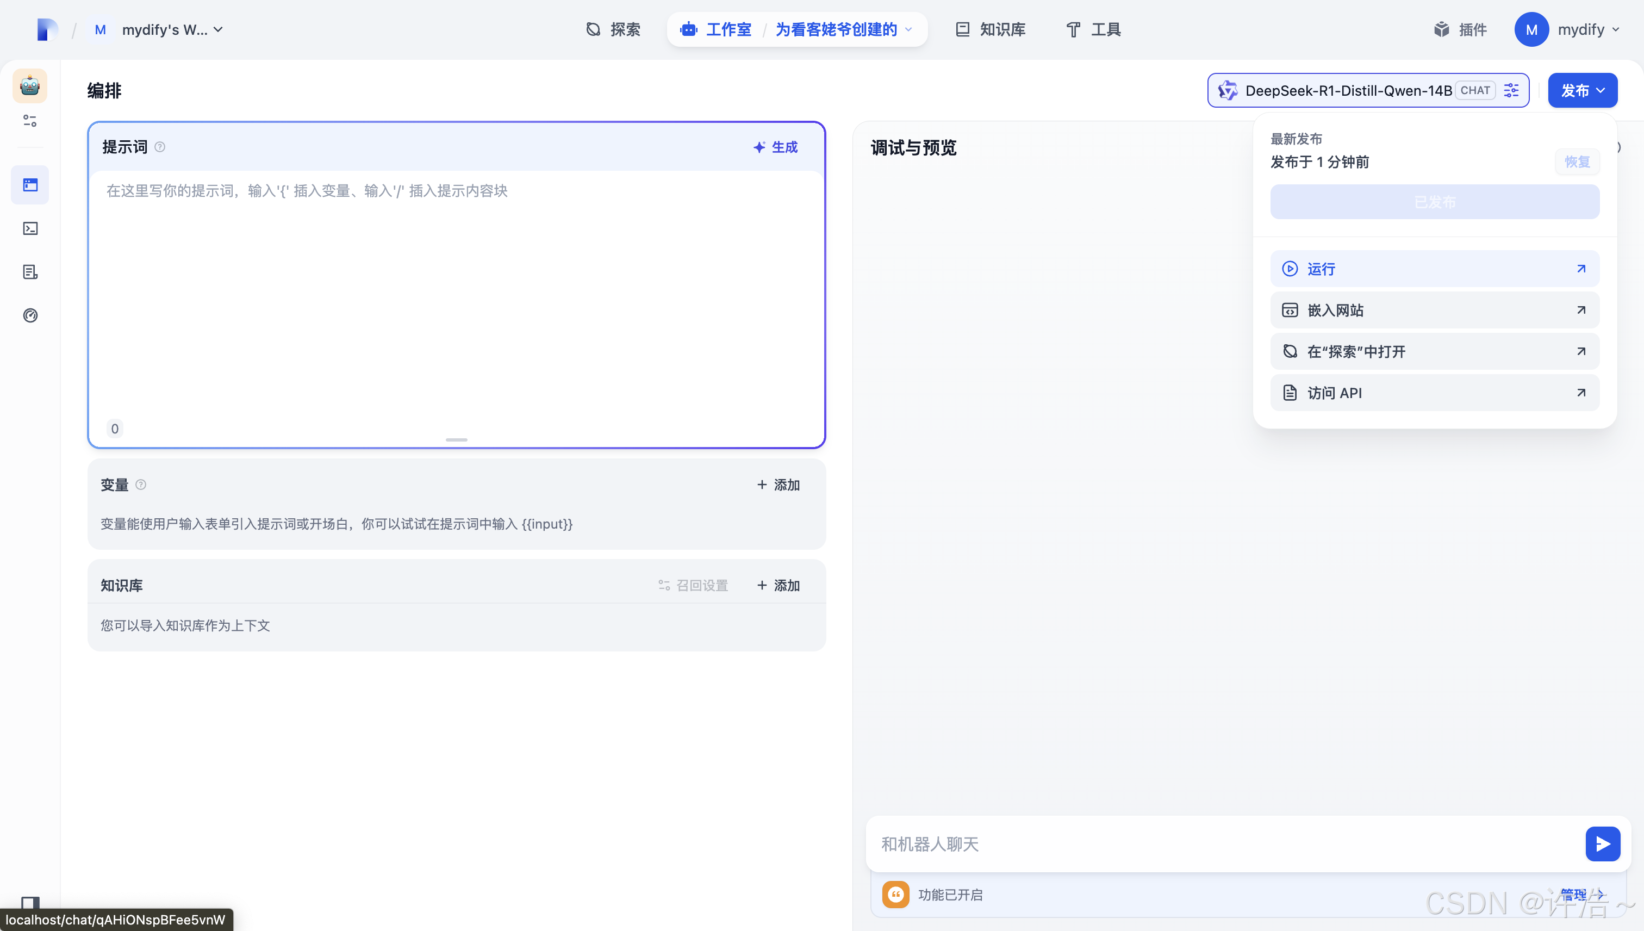Expand the 发布 publish dropdown

[x=1582, y=90]
